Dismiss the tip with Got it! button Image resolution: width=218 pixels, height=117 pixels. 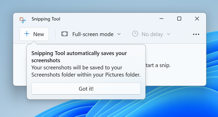pyautogui.click(x=86, y=89)
